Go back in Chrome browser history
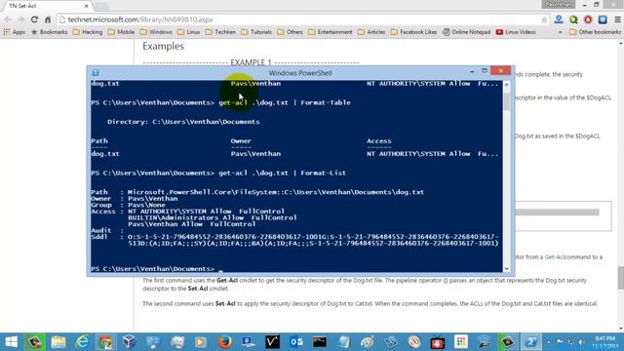624x351 pixels. (x=8, y=19)
